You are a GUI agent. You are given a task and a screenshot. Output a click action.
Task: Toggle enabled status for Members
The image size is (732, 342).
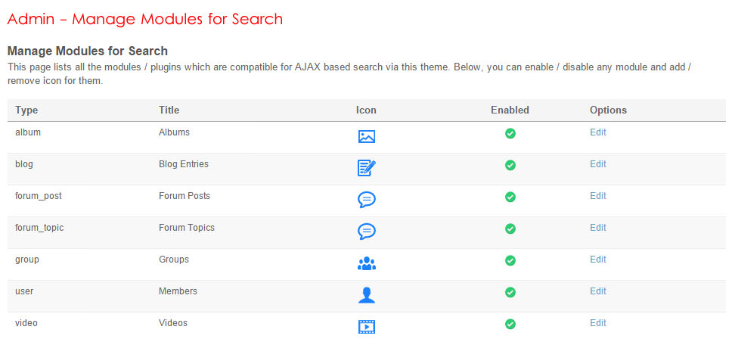pyautogui.click(x=510, y=292)
